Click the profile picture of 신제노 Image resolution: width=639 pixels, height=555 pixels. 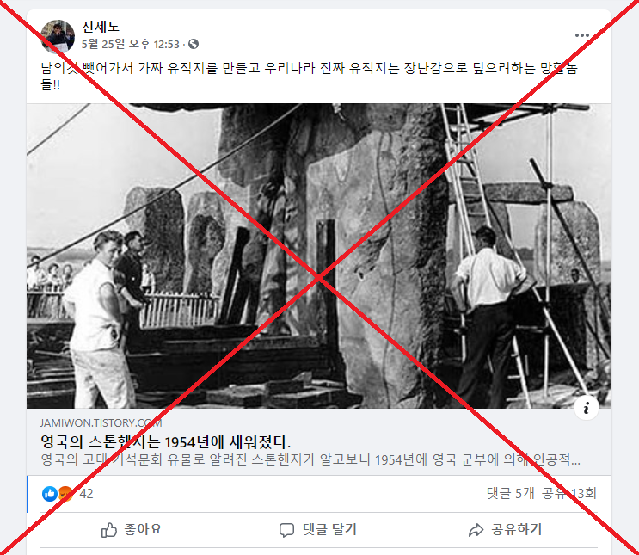(x=58, y=36)
